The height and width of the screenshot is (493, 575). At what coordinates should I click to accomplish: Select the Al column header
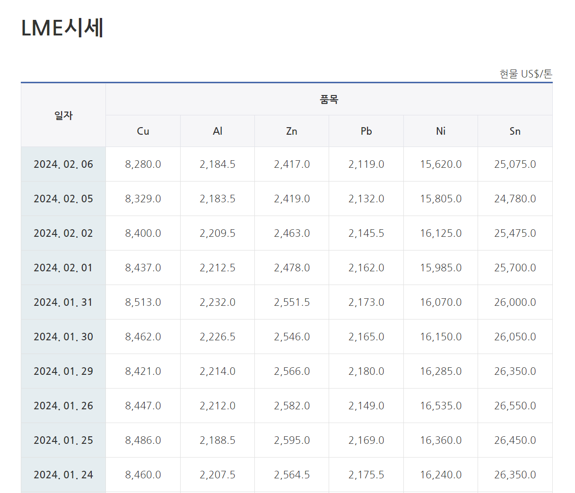point(218,131)
